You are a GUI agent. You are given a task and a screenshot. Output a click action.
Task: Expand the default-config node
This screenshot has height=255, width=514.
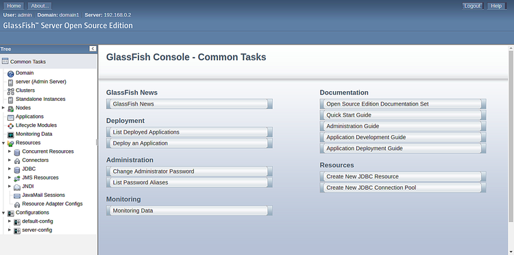(x=10, y=221)
